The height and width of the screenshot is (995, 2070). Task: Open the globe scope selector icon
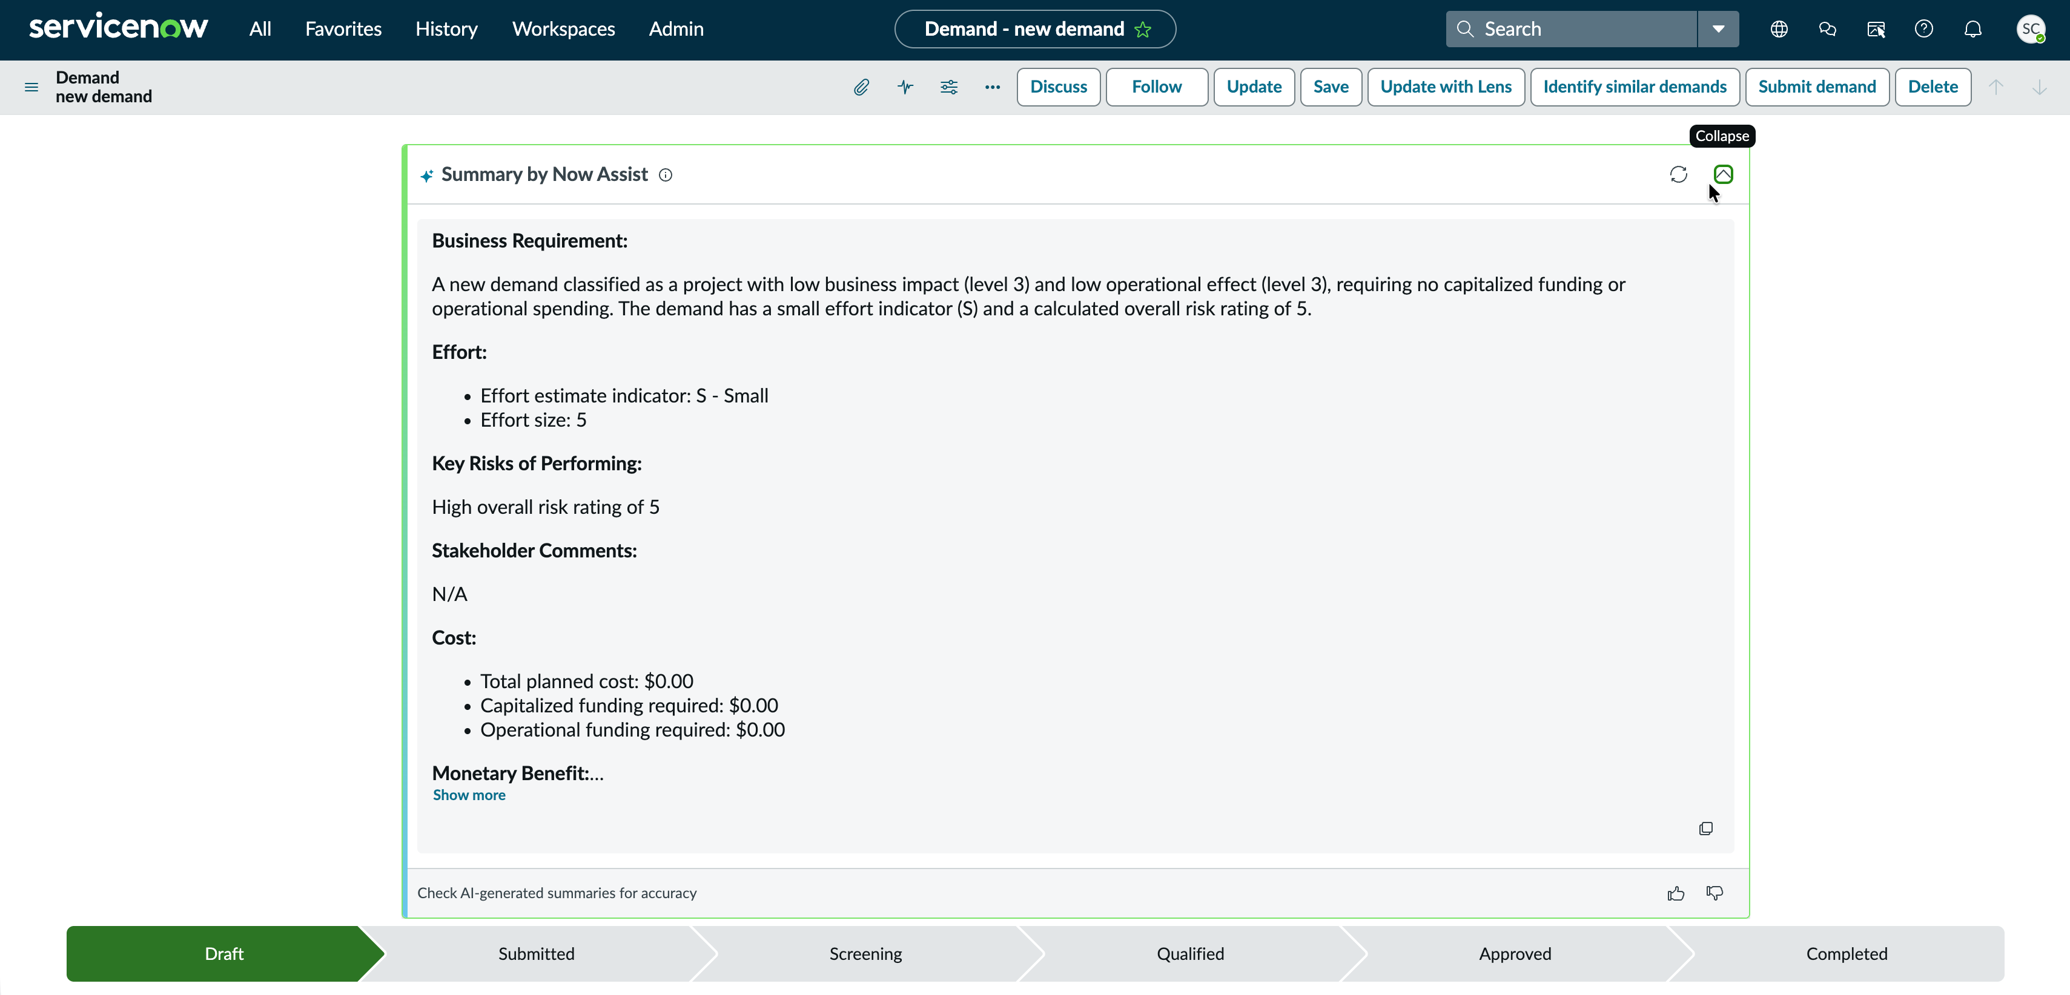(1779, 29)
